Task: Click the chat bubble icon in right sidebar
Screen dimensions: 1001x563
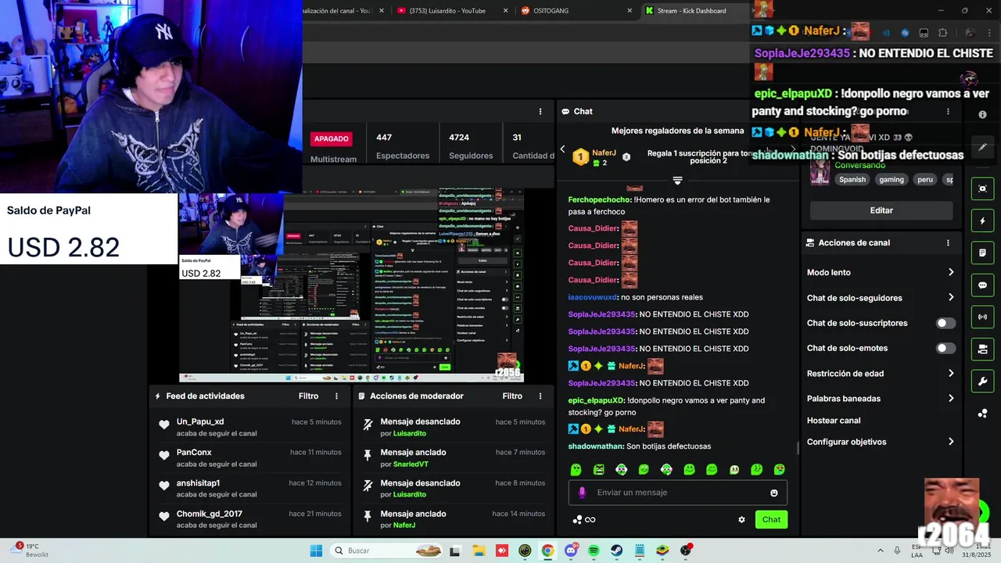Action: click(983, 285)
